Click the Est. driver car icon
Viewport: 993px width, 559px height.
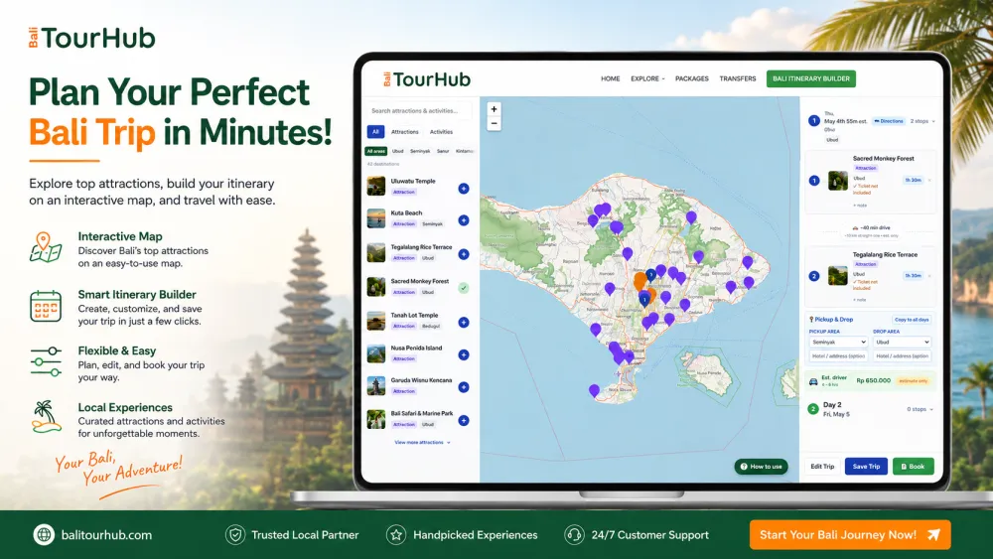[814, 381]
